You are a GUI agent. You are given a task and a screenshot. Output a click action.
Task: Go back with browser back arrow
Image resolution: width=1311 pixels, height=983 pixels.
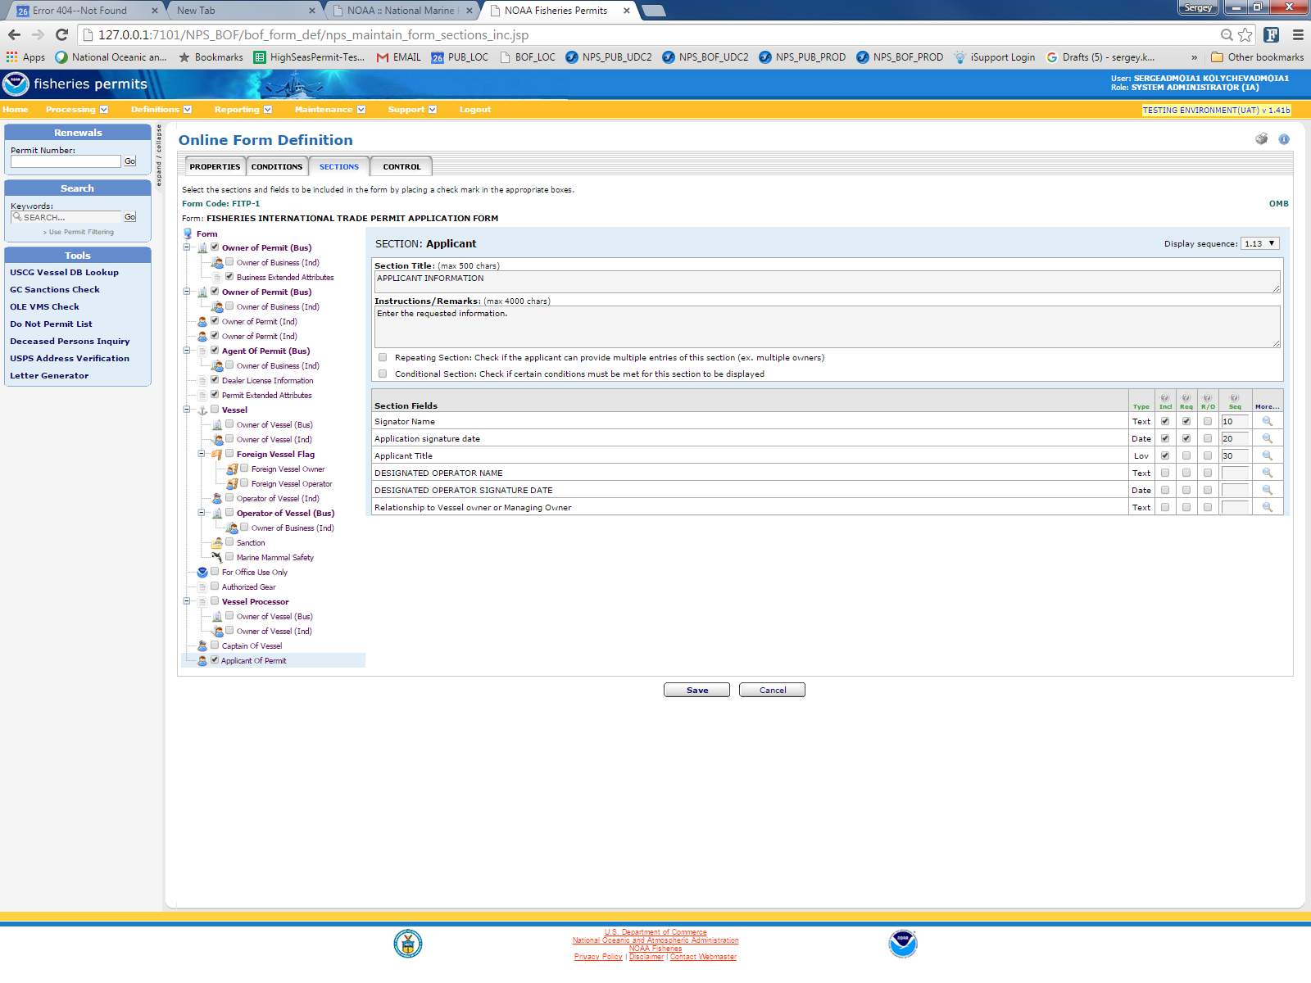click(x=14, y=34)
